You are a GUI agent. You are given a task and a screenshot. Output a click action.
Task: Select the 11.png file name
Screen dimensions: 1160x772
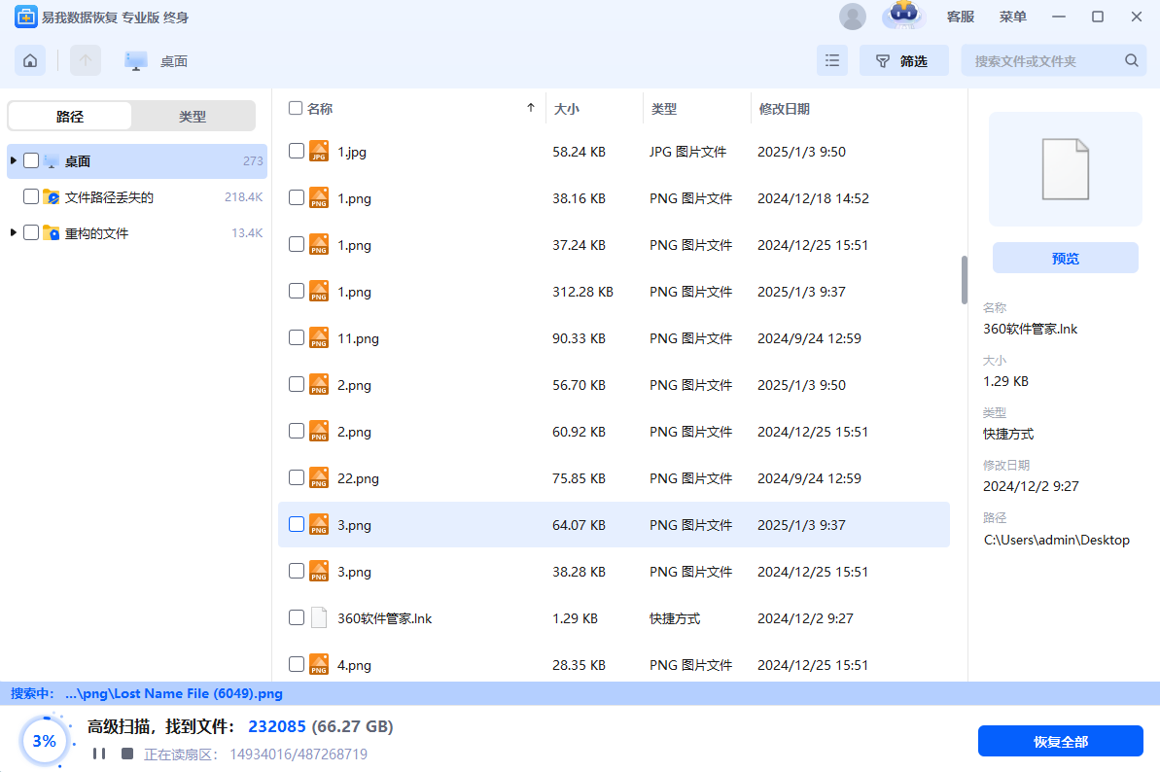[x=358, y=338]
